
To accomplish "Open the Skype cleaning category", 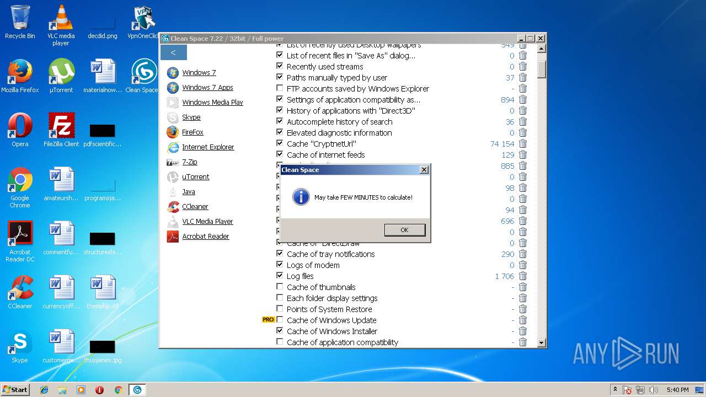I will [191, 117].
